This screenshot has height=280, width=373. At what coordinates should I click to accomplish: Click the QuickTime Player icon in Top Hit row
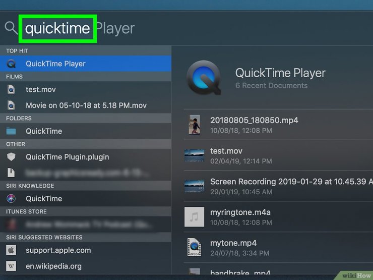[x=11, y=64]
